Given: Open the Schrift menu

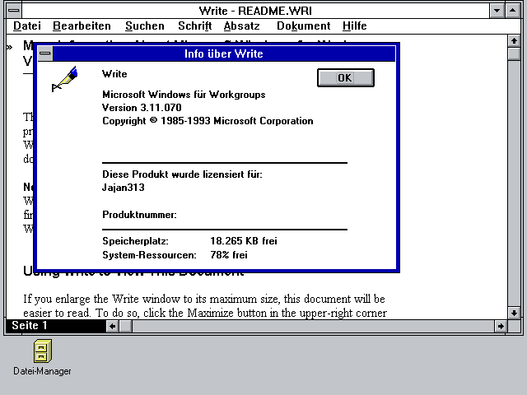Looking at the screenshot, I should point(194,26).
